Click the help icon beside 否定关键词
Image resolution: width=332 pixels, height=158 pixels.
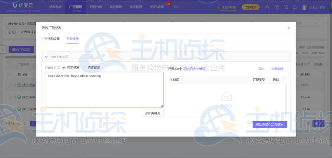66,57
